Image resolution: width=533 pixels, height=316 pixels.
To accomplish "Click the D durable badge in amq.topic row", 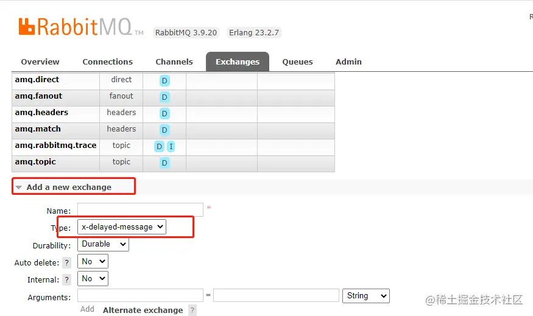I will click(x=164, y=163).
